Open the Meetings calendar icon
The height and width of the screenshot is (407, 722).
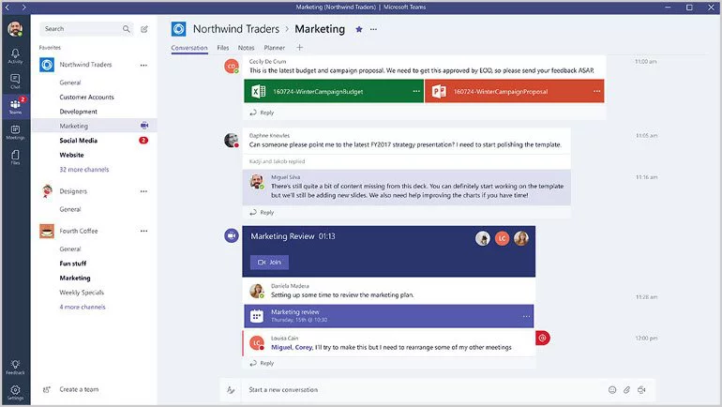(x=15, y=131)
